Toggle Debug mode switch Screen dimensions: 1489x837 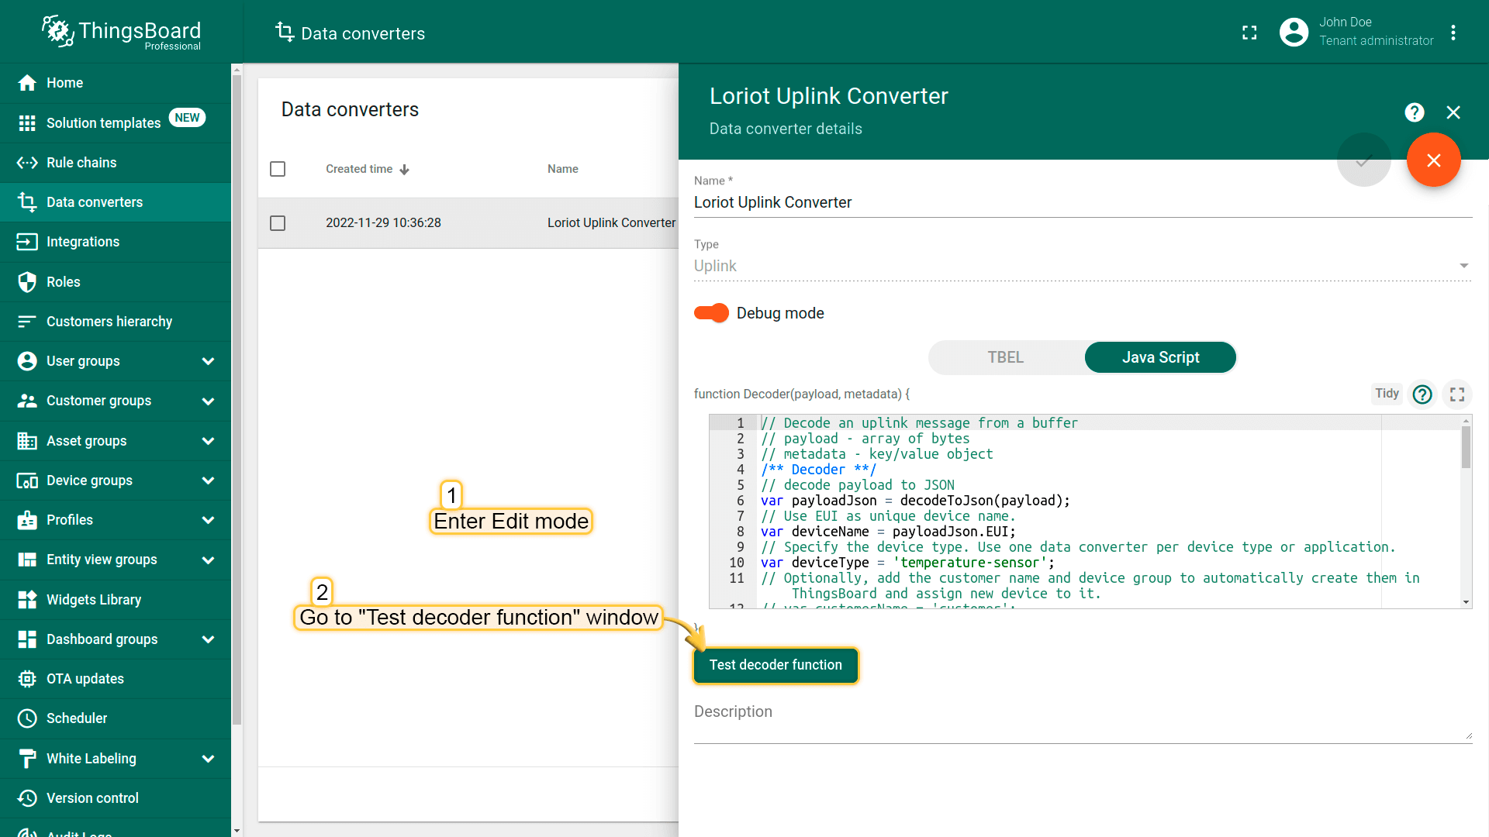[x=711, y=313]
